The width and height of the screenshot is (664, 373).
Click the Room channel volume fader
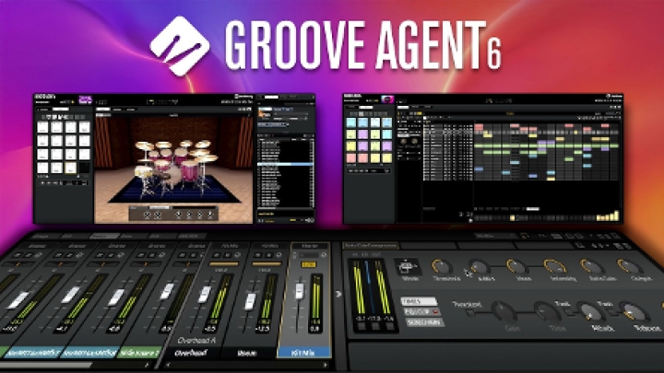point(250,301)
